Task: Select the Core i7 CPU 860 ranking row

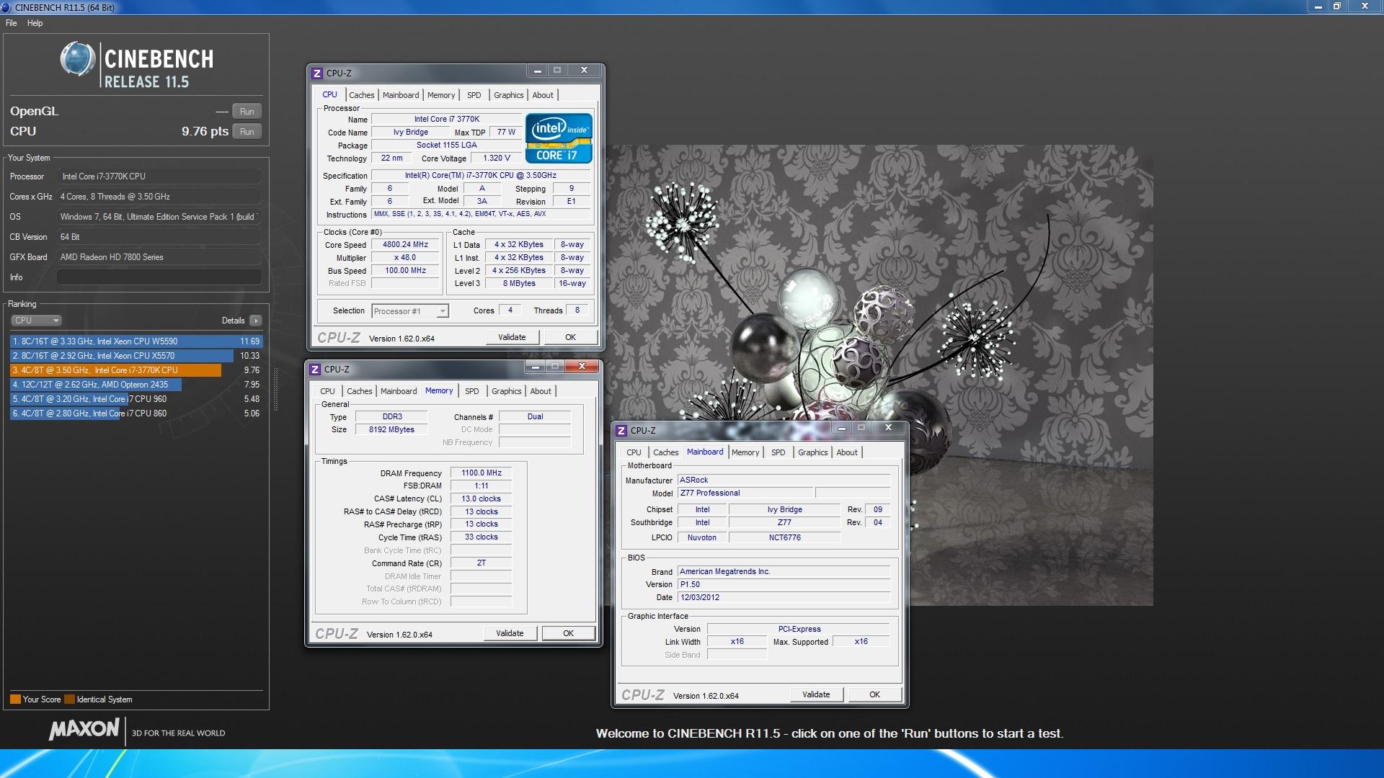Action: [136, 413]
